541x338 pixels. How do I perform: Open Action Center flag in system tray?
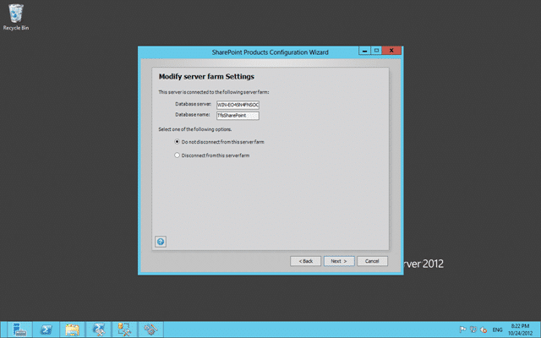coord(462,330)
